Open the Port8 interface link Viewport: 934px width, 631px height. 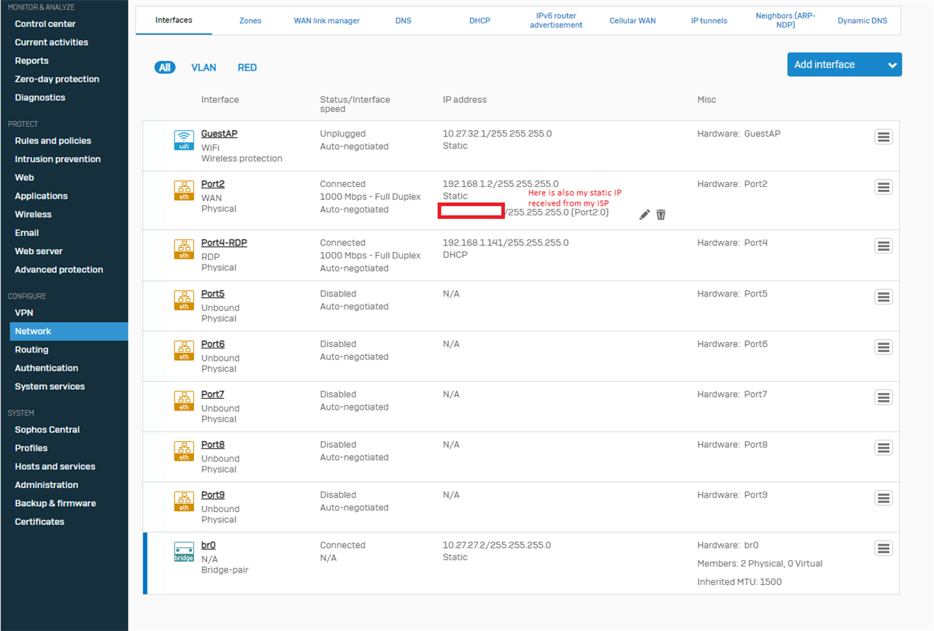[x=213, y=444]
